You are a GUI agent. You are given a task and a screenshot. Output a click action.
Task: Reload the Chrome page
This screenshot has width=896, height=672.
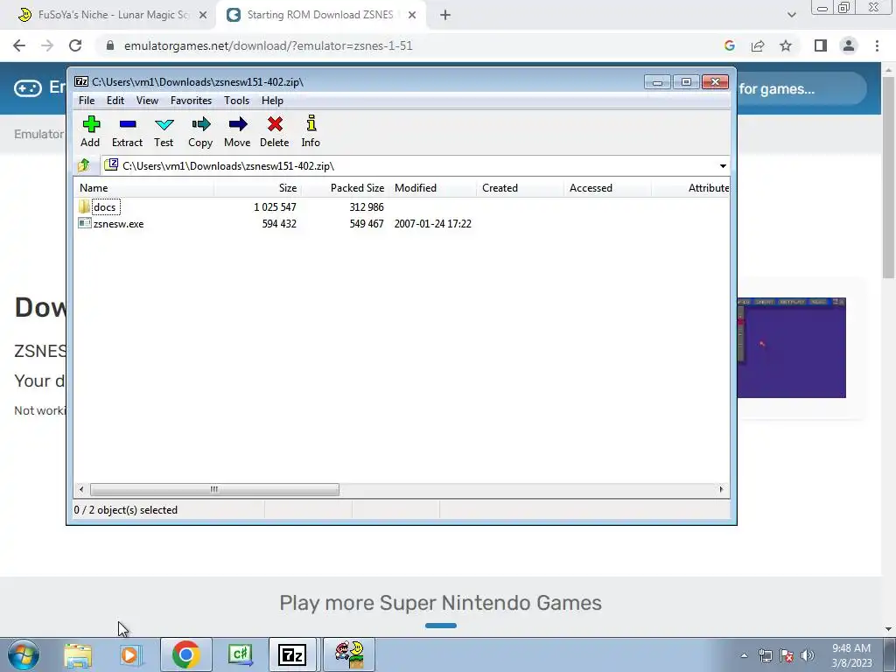tap(75, 45)
